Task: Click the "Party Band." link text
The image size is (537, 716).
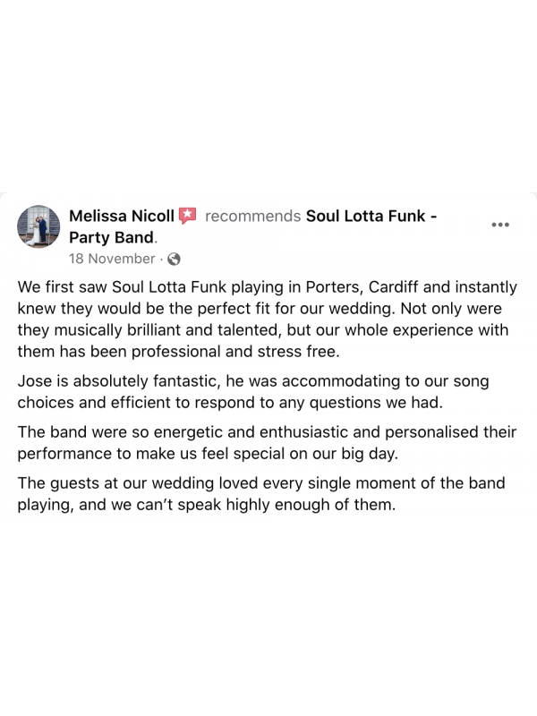Action: coord(113,238)
